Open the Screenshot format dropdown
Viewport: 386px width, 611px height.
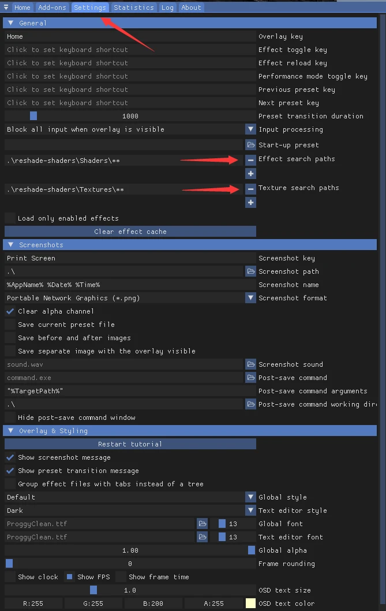pyautogui.click(x=250, y=298)
